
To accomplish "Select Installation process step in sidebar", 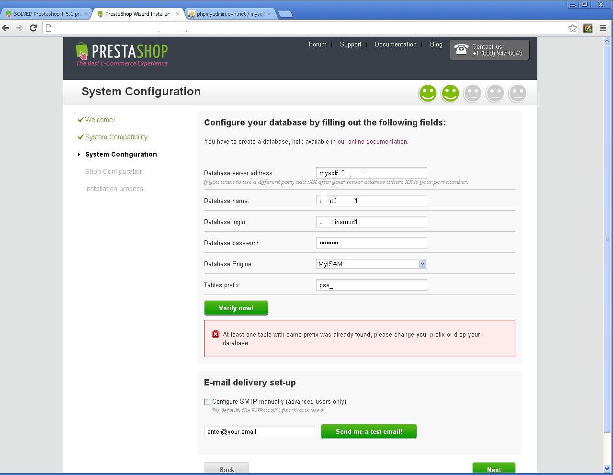I will (114, 189).
